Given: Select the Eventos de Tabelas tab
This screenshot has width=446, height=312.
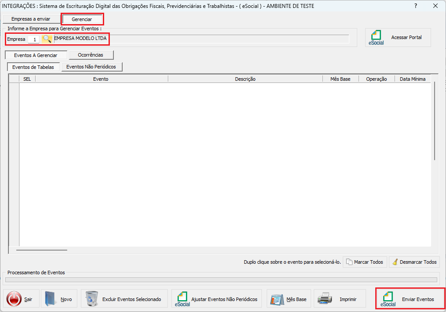Looking at the screenshot, I should point(33,67).
